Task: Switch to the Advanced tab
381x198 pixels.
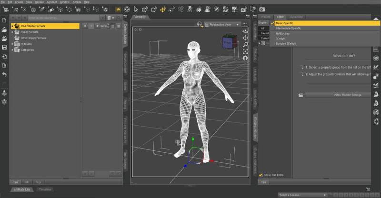Action: [x=296, y=17]
